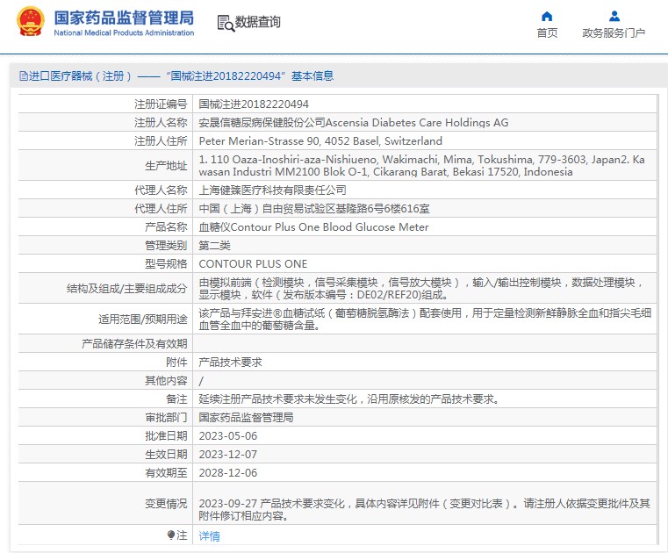Select expiry date 2028-12-06
Image resolution: width=668 pixels, height=553 pixels.
[228, 473]
